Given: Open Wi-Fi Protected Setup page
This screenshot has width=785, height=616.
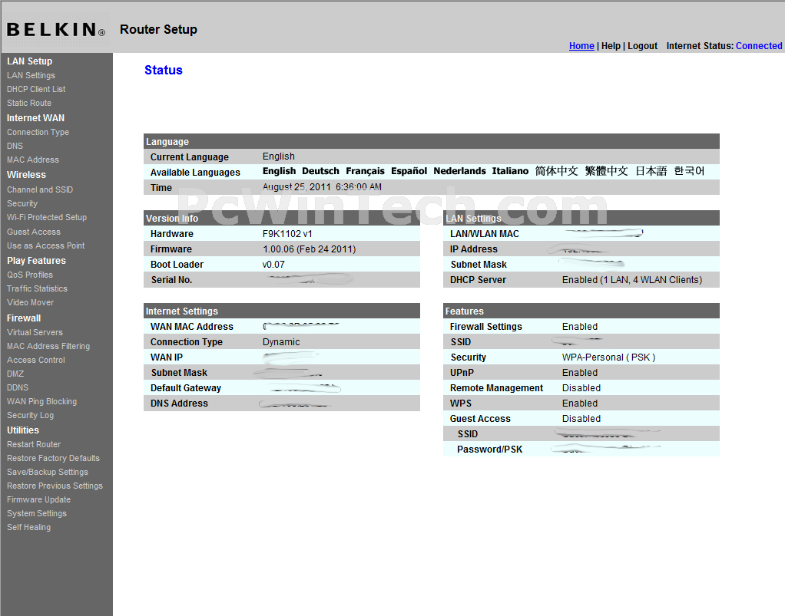Looking at the screenshot, I should (x=47, y=218).
